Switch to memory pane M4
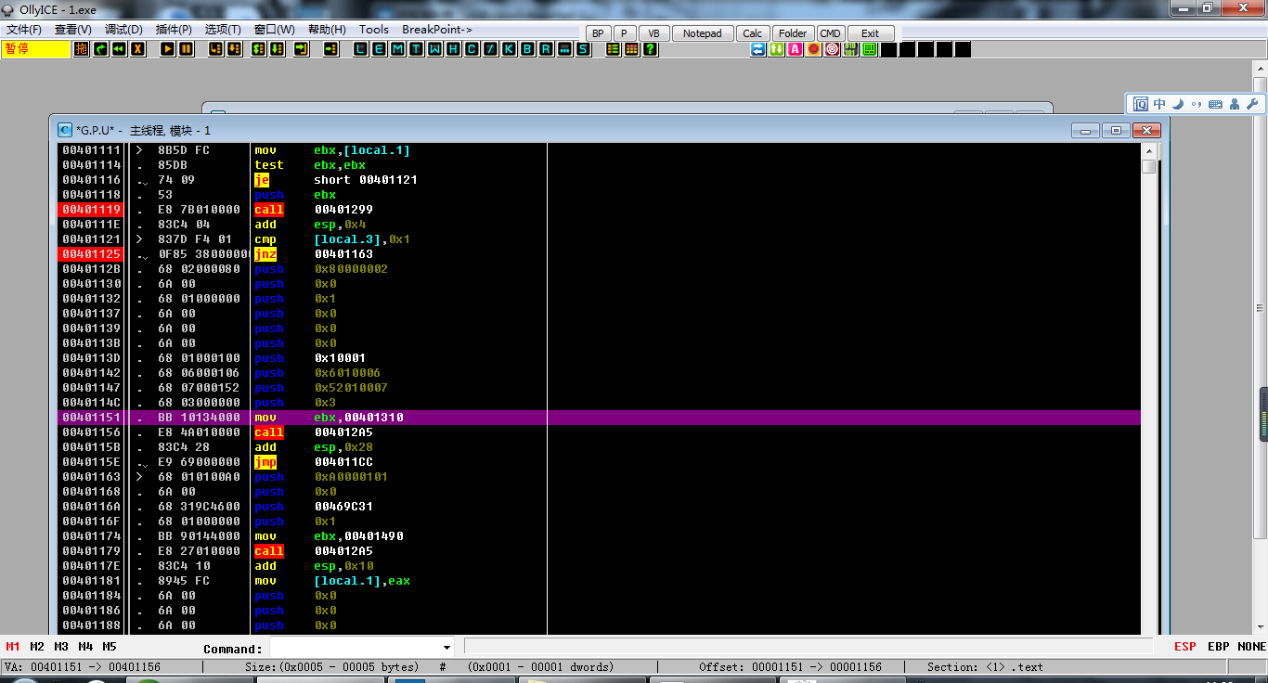The image size is (1268, 683). point(85,647)
